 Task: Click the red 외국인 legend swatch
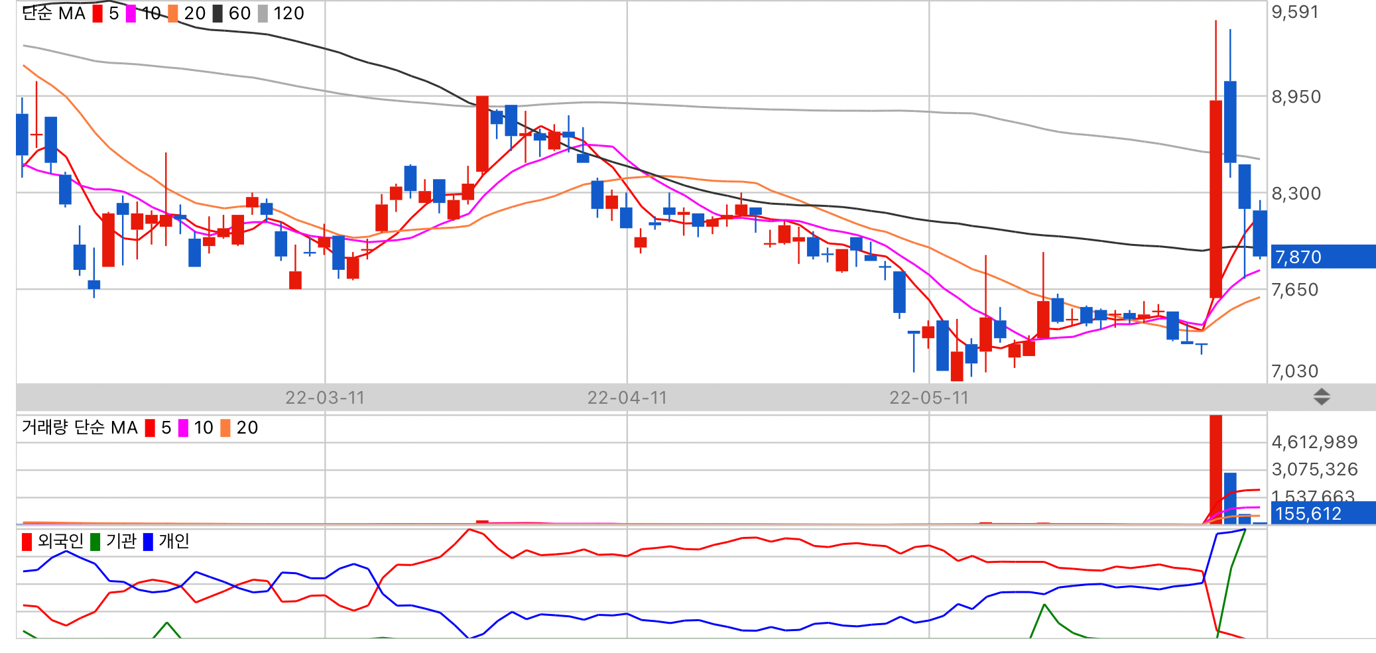click(x=27, y=542)
